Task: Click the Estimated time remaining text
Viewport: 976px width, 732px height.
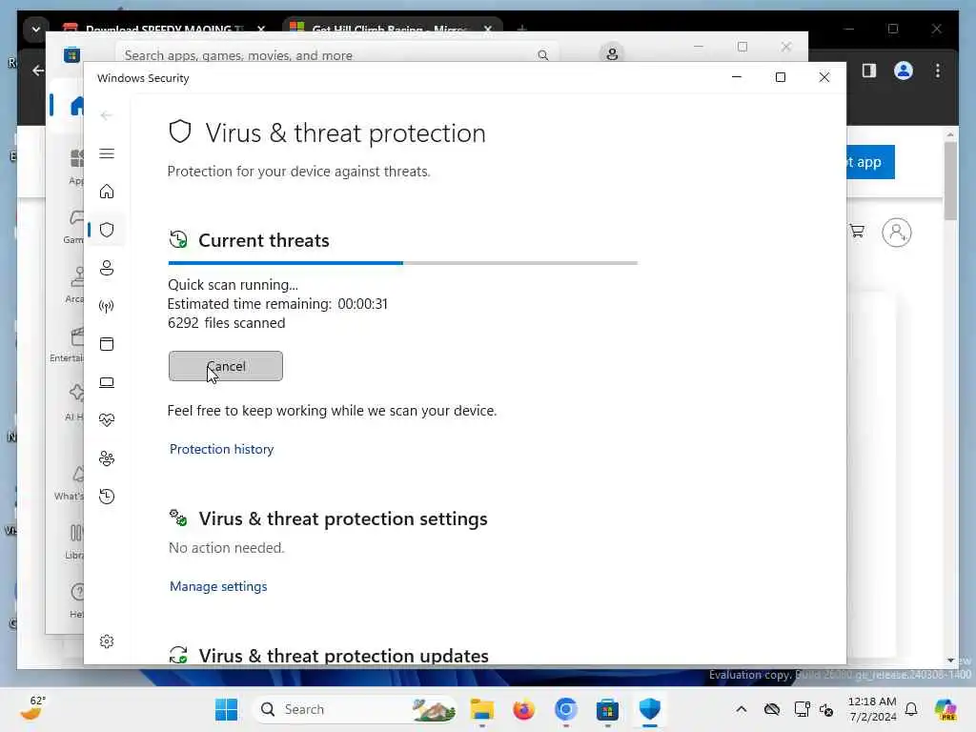Action: (x=277, y=304)
